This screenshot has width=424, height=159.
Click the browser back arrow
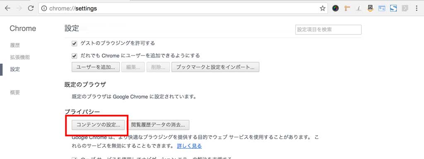[x=7, y=8]
